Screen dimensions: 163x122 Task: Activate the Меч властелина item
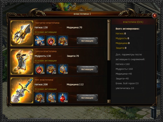(87, 98)
